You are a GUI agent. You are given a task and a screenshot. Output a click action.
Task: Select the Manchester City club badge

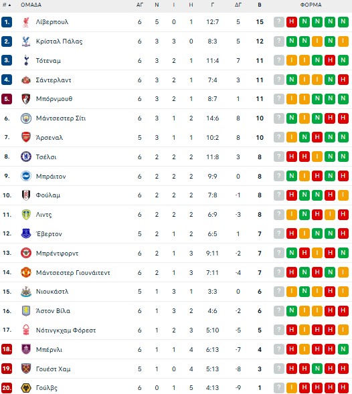point(26,118)
